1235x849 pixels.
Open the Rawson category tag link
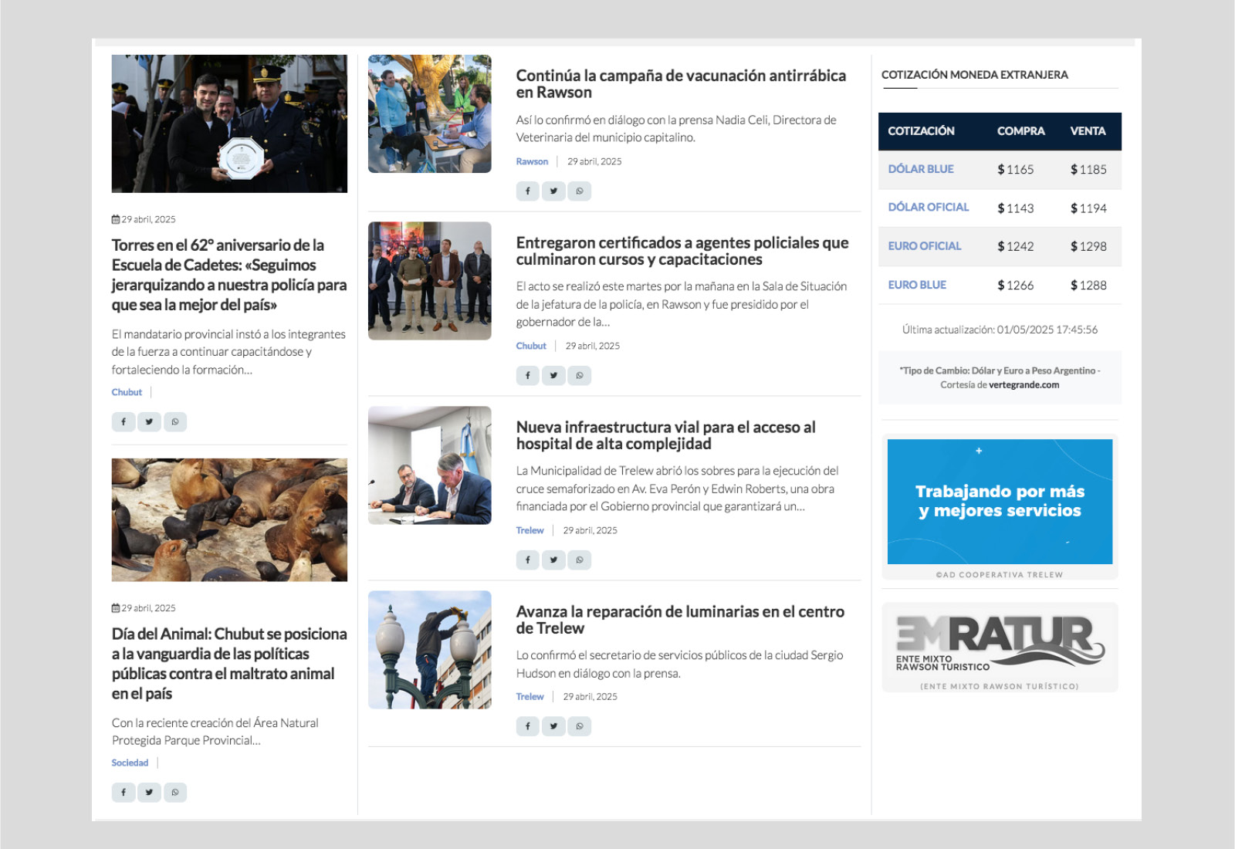532,161
